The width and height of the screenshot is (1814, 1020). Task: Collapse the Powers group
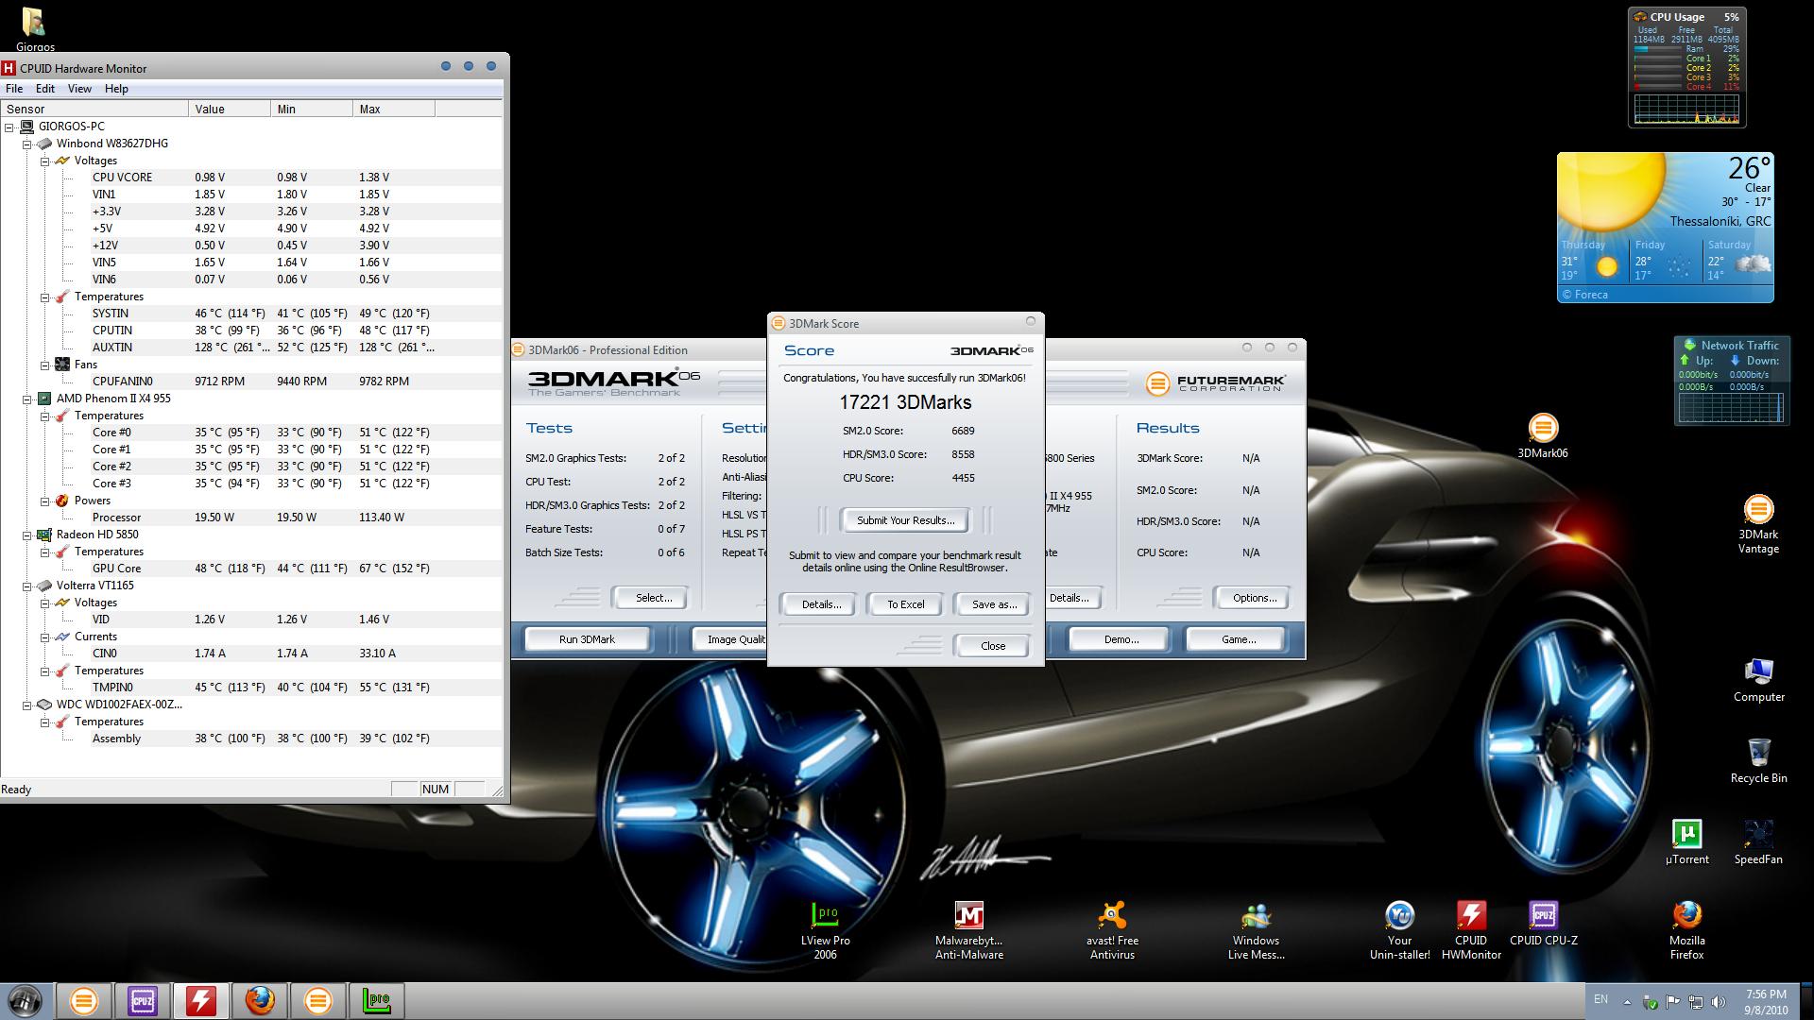44,501
